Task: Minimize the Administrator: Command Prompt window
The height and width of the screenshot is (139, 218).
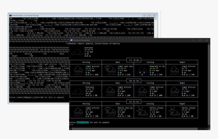Action: [x=144, y=16]
